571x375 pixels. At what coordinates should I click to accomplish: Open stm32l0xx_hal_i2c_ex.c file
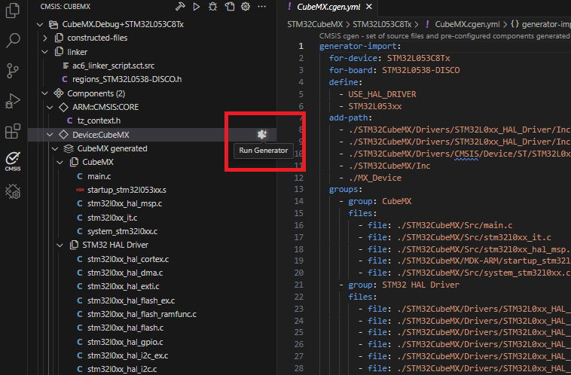[127, 355]
